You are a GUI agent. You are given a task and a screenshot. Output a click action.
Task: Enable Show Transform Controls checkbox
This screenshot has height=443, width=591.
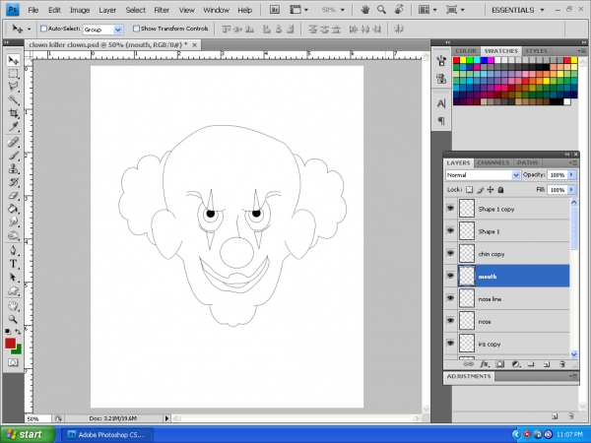[137, 29]
